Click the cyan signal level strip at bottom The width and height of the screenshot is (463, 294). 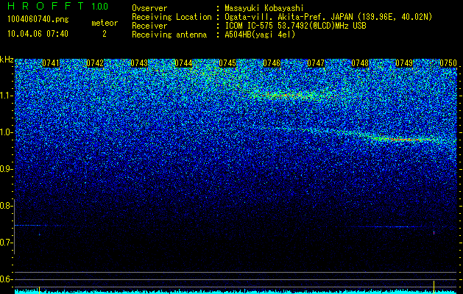(236, 292)
